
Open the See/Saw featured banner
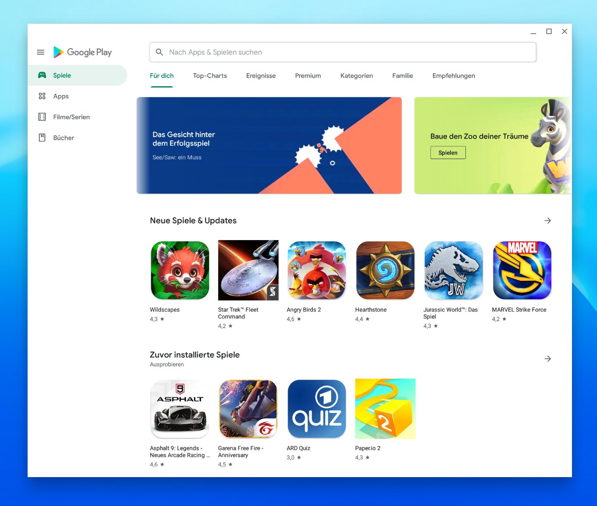point(269,145)
